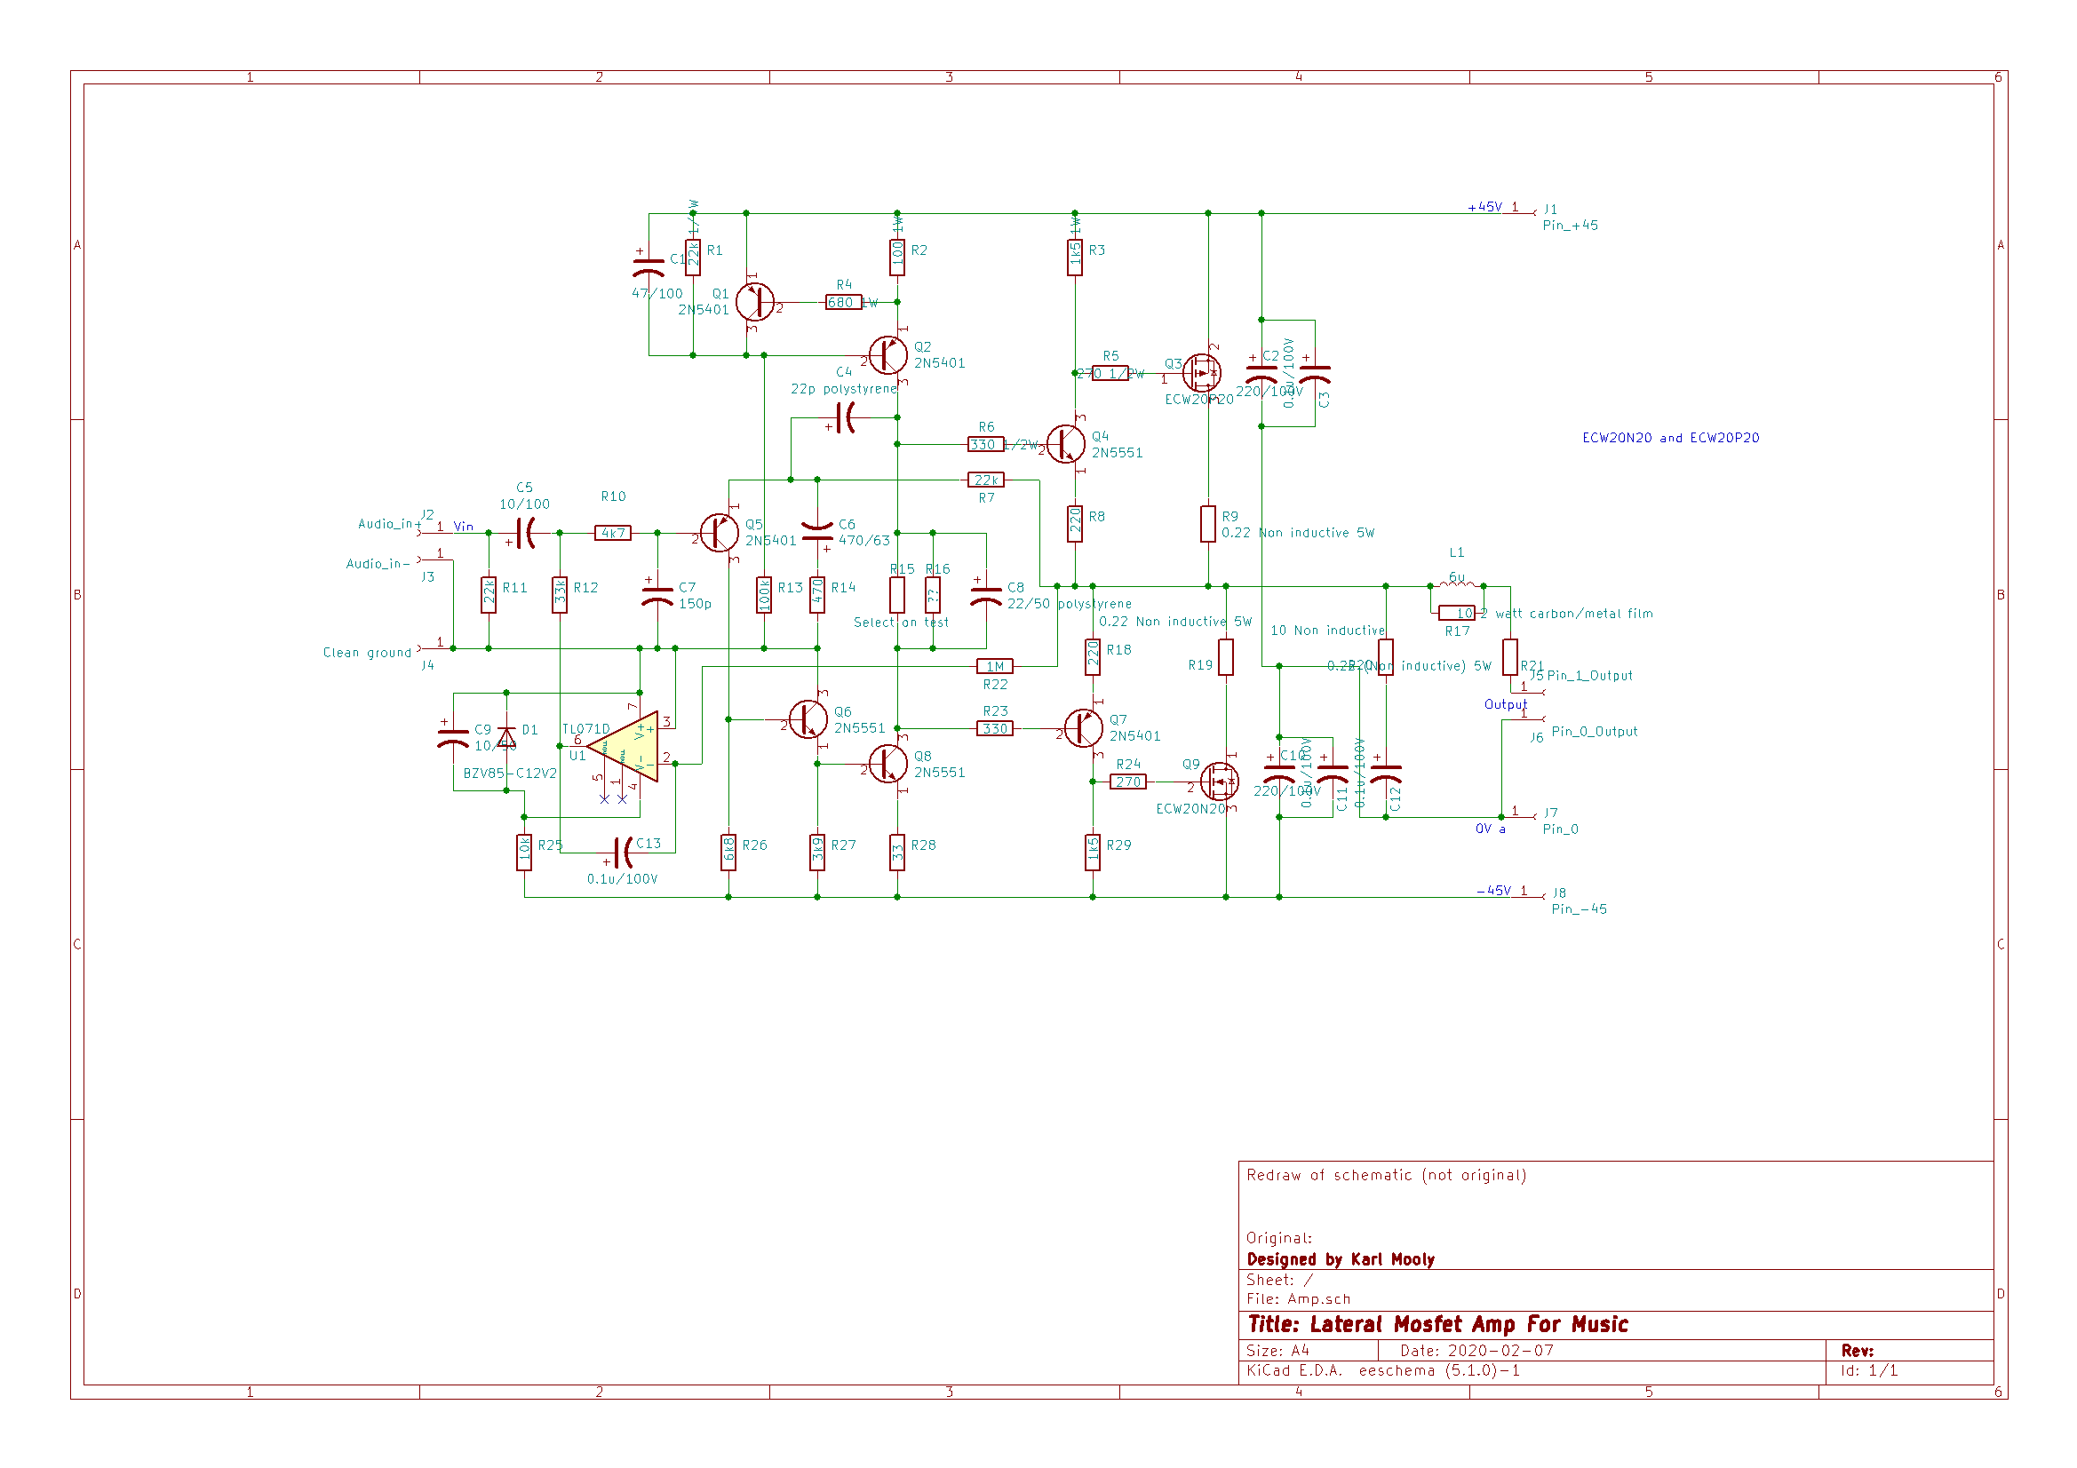Viewport: 2077px width, 1468px height.
Task: Click the R9 0.22 source resistor symbol
Action: point(1208,524)
